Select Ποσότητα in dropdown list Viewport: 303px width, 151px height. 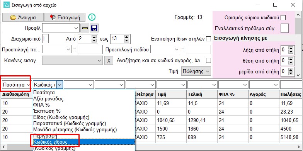click(84, 93)
